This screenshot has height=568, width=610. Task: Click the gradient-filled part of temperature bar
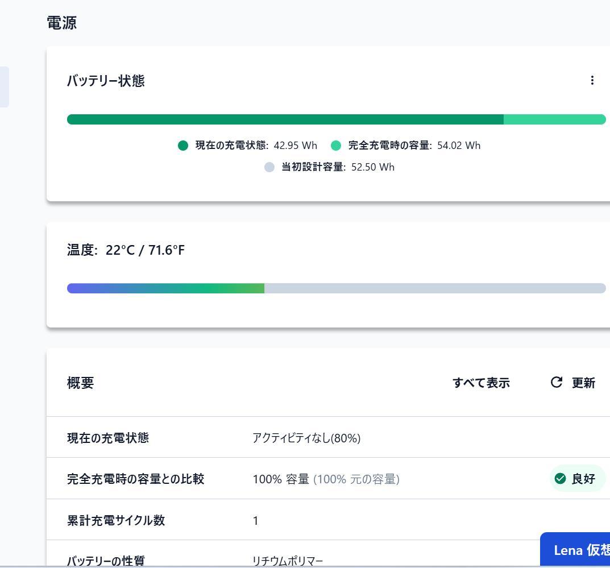point(165,288)
